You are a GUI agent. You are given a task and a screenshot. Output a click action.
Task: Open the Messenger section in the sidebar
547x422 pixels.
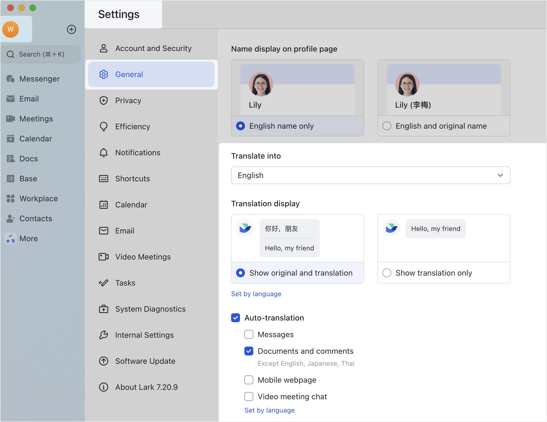39,79
